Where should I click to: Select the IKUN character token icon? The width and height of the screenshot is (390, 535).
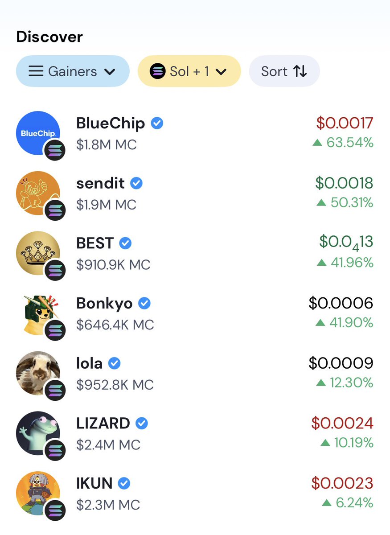click(38, 493)
